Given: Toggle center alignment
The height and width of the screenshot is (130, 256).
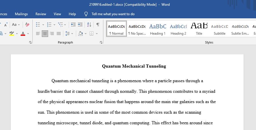Looking at the screenshot, I should pos(45,34).
